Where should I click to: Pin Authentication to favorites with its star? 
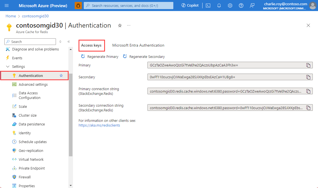click(61, 75)
